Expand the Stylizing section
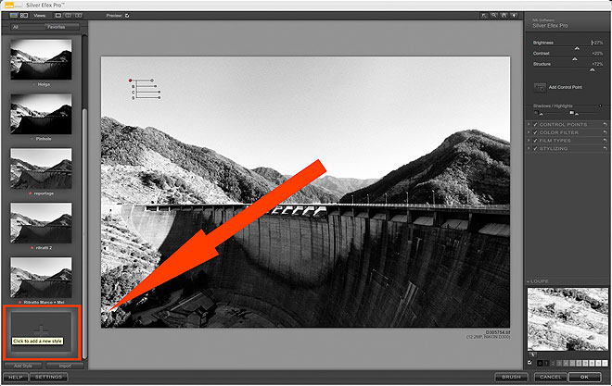The image size is (612, 386). click(x=529, y=148)
